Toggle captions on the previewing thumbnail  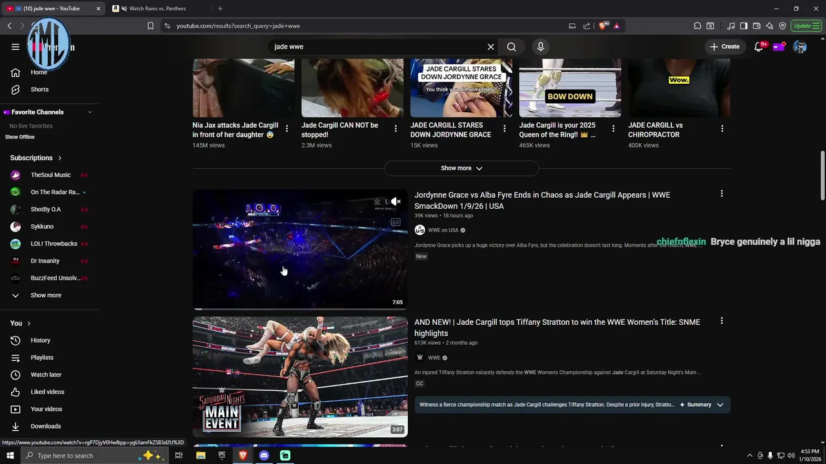pyautogui.click(x=396, y=222)
